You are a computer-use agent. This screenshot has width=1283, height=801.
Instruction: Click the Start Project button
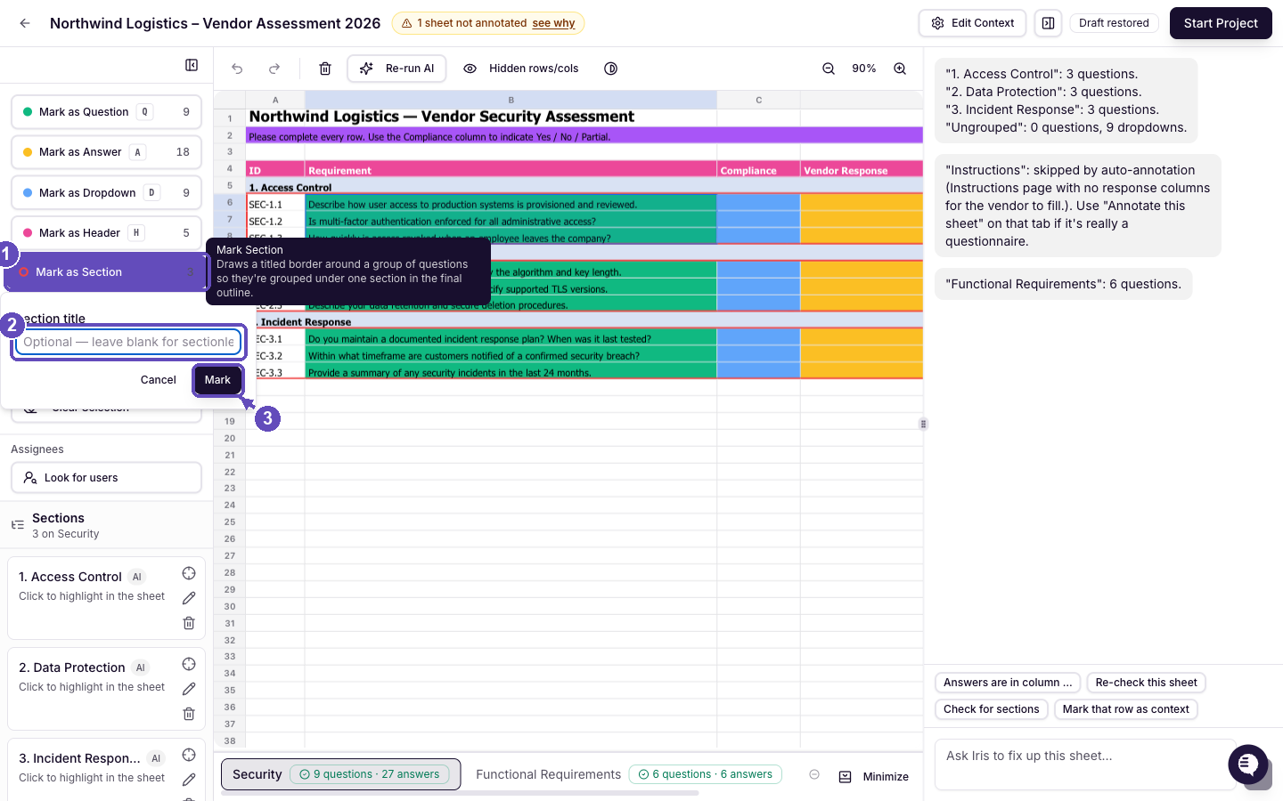tap(1221, 23)
